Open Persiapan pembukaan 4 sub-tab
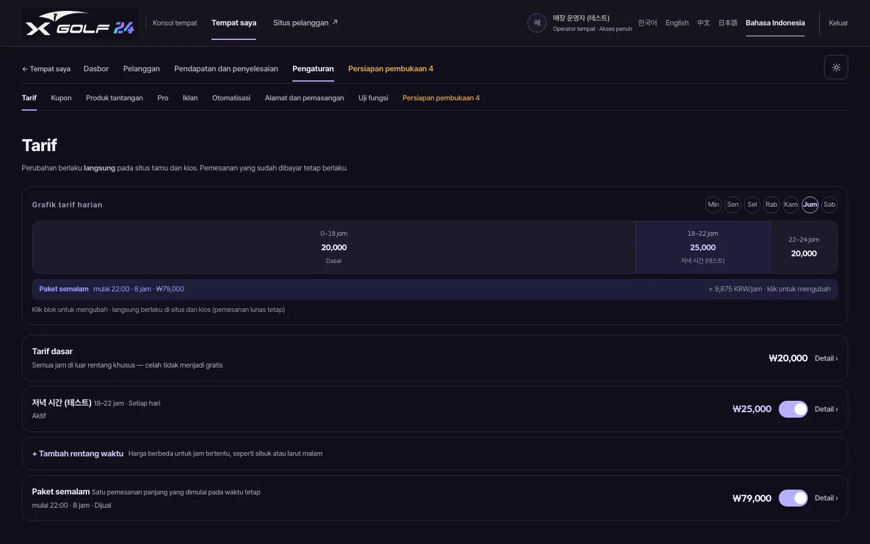The image size is (870, 544). pyautogui.click(x=441, y=98)
